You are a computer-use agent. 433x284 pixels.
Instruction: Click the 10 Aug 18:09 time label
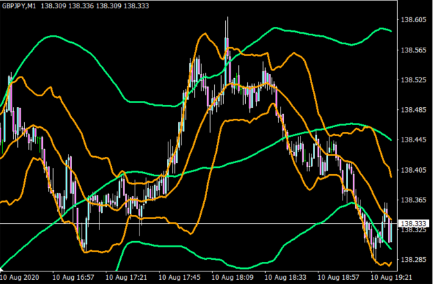click(x=232, y=277)
